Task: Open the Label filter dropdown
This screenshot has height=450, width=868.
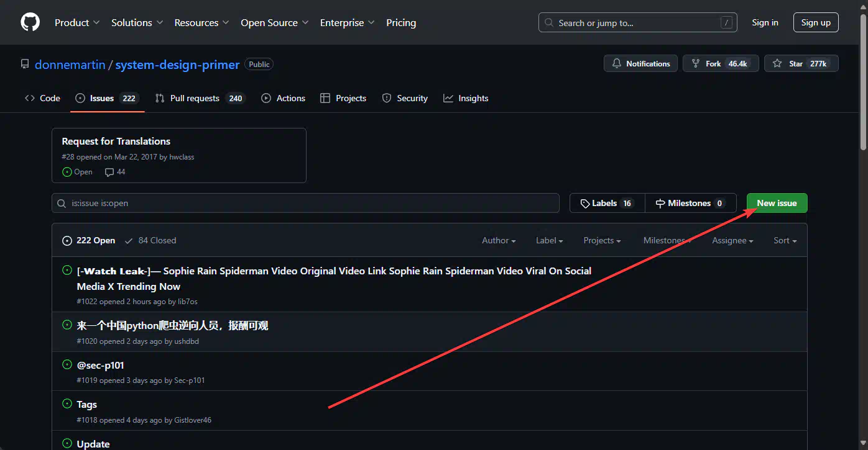Action: pos(550,240)
